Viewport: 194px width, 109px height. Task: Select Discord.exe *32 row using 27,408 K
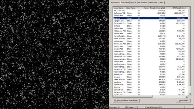tap(151, 92)
